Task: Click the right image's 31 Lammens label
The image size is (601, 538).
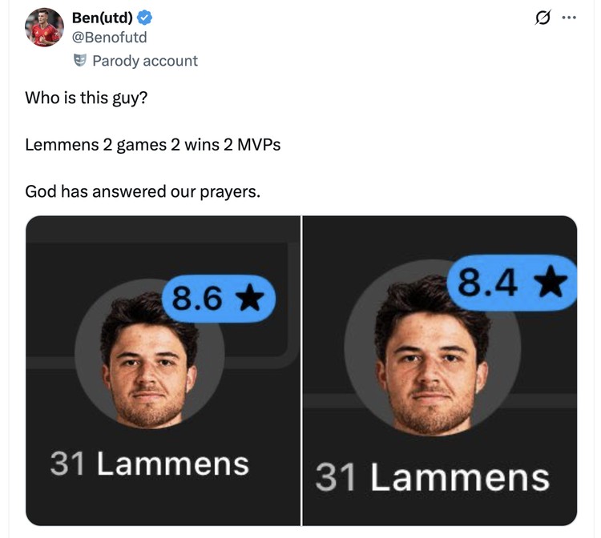Action: [432, 477]
